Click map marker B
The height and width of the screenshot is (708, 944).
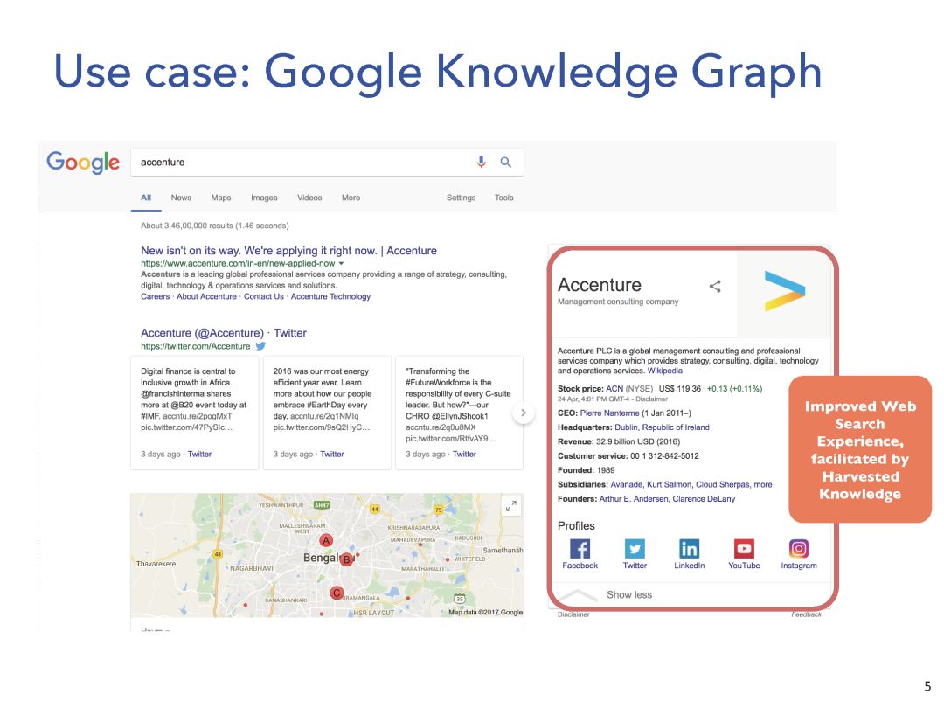pos(346,559)
